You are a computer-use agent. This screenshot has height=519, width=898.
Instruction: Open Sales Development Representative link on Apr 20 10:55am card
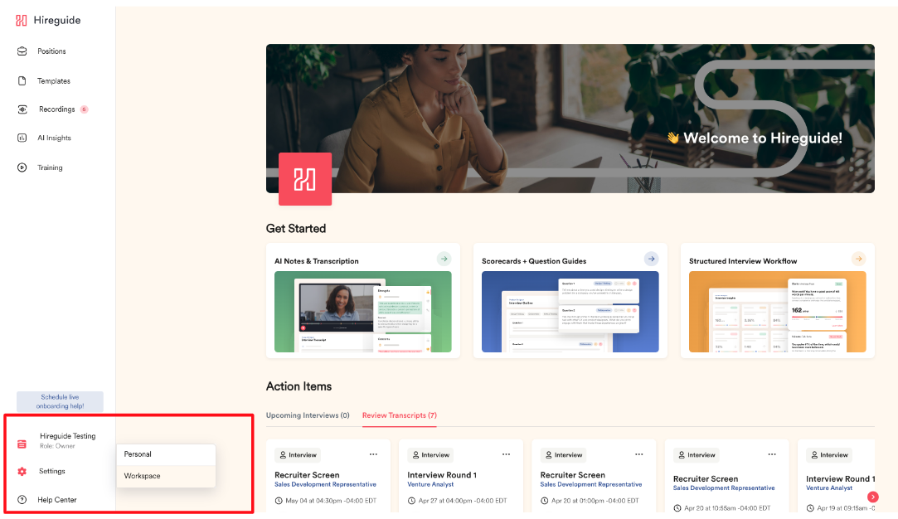pyautogui.click(x=724, y=488)
